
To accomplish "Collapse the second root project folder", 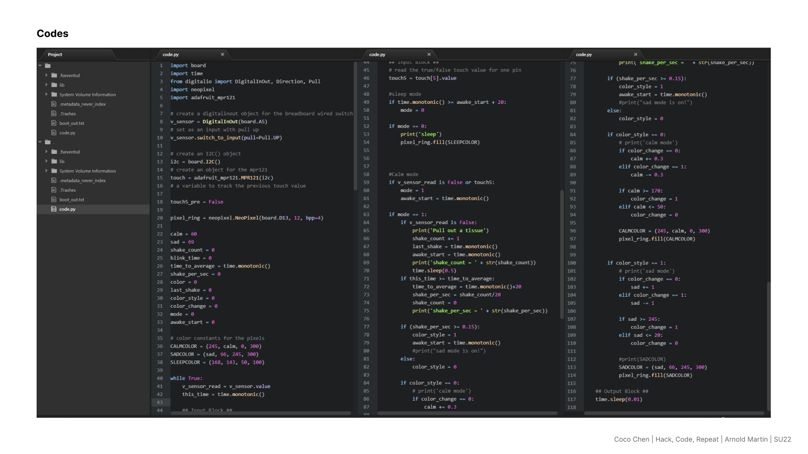I will [40, 142].
